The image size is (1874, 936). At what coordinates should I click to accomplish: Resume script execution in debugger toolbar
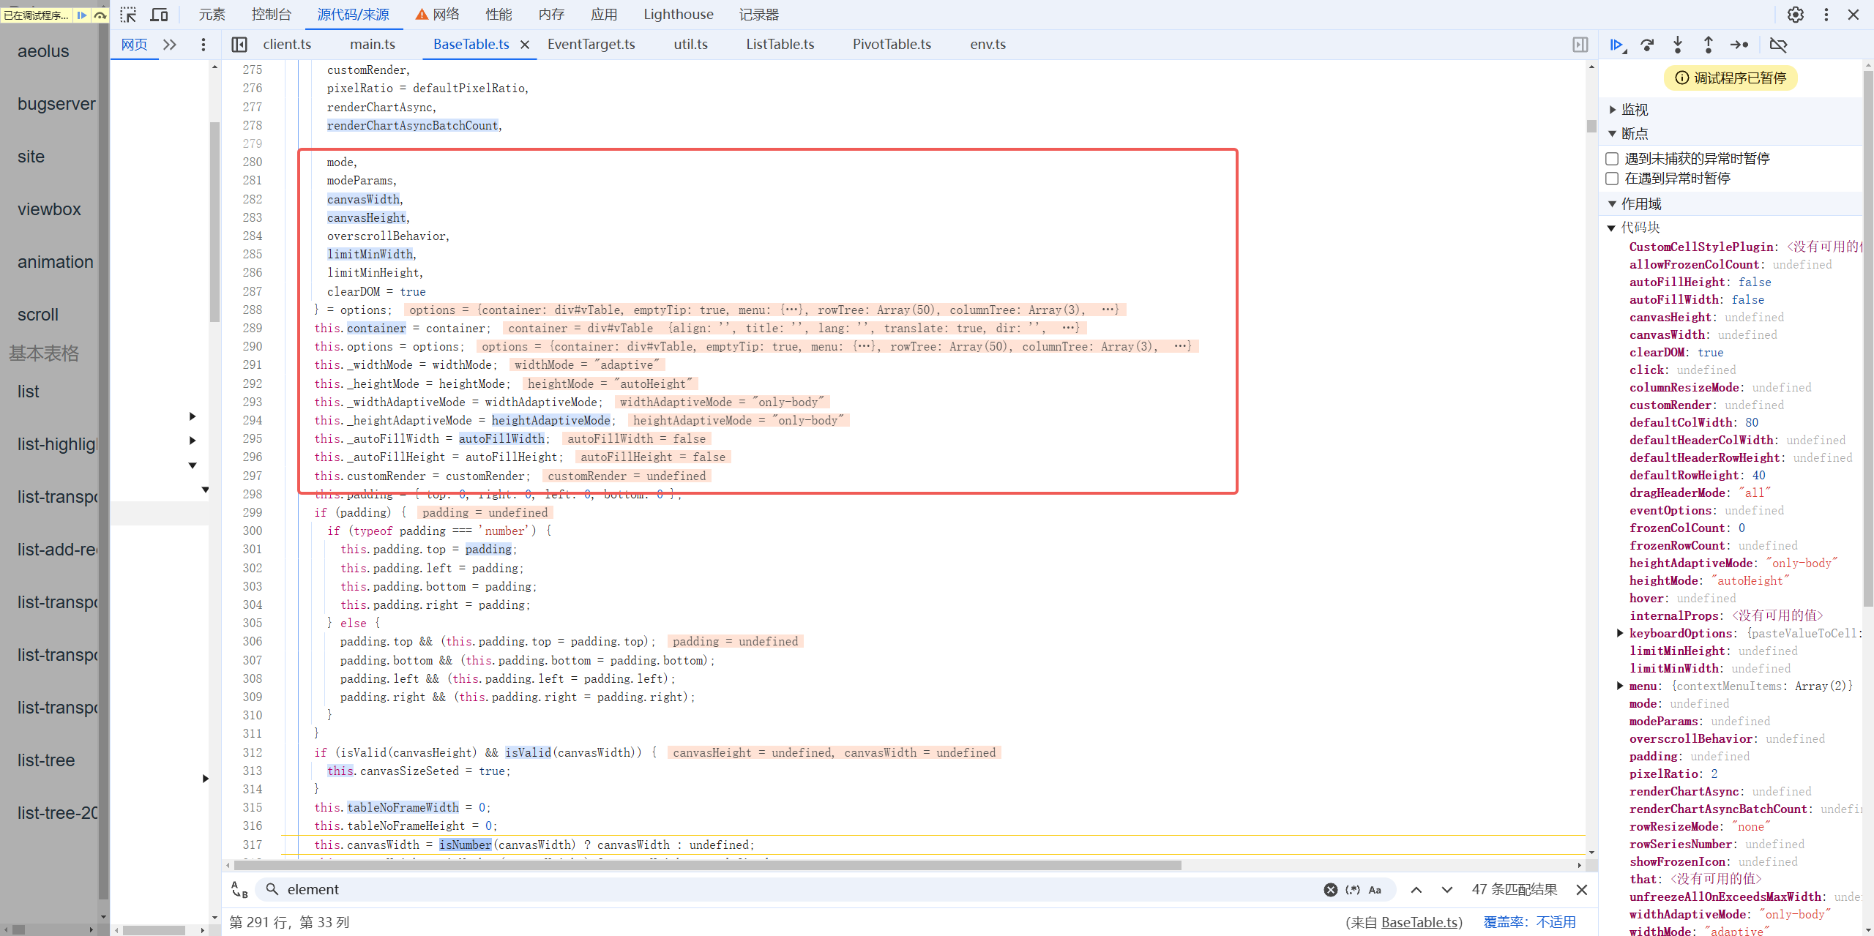1616,45
